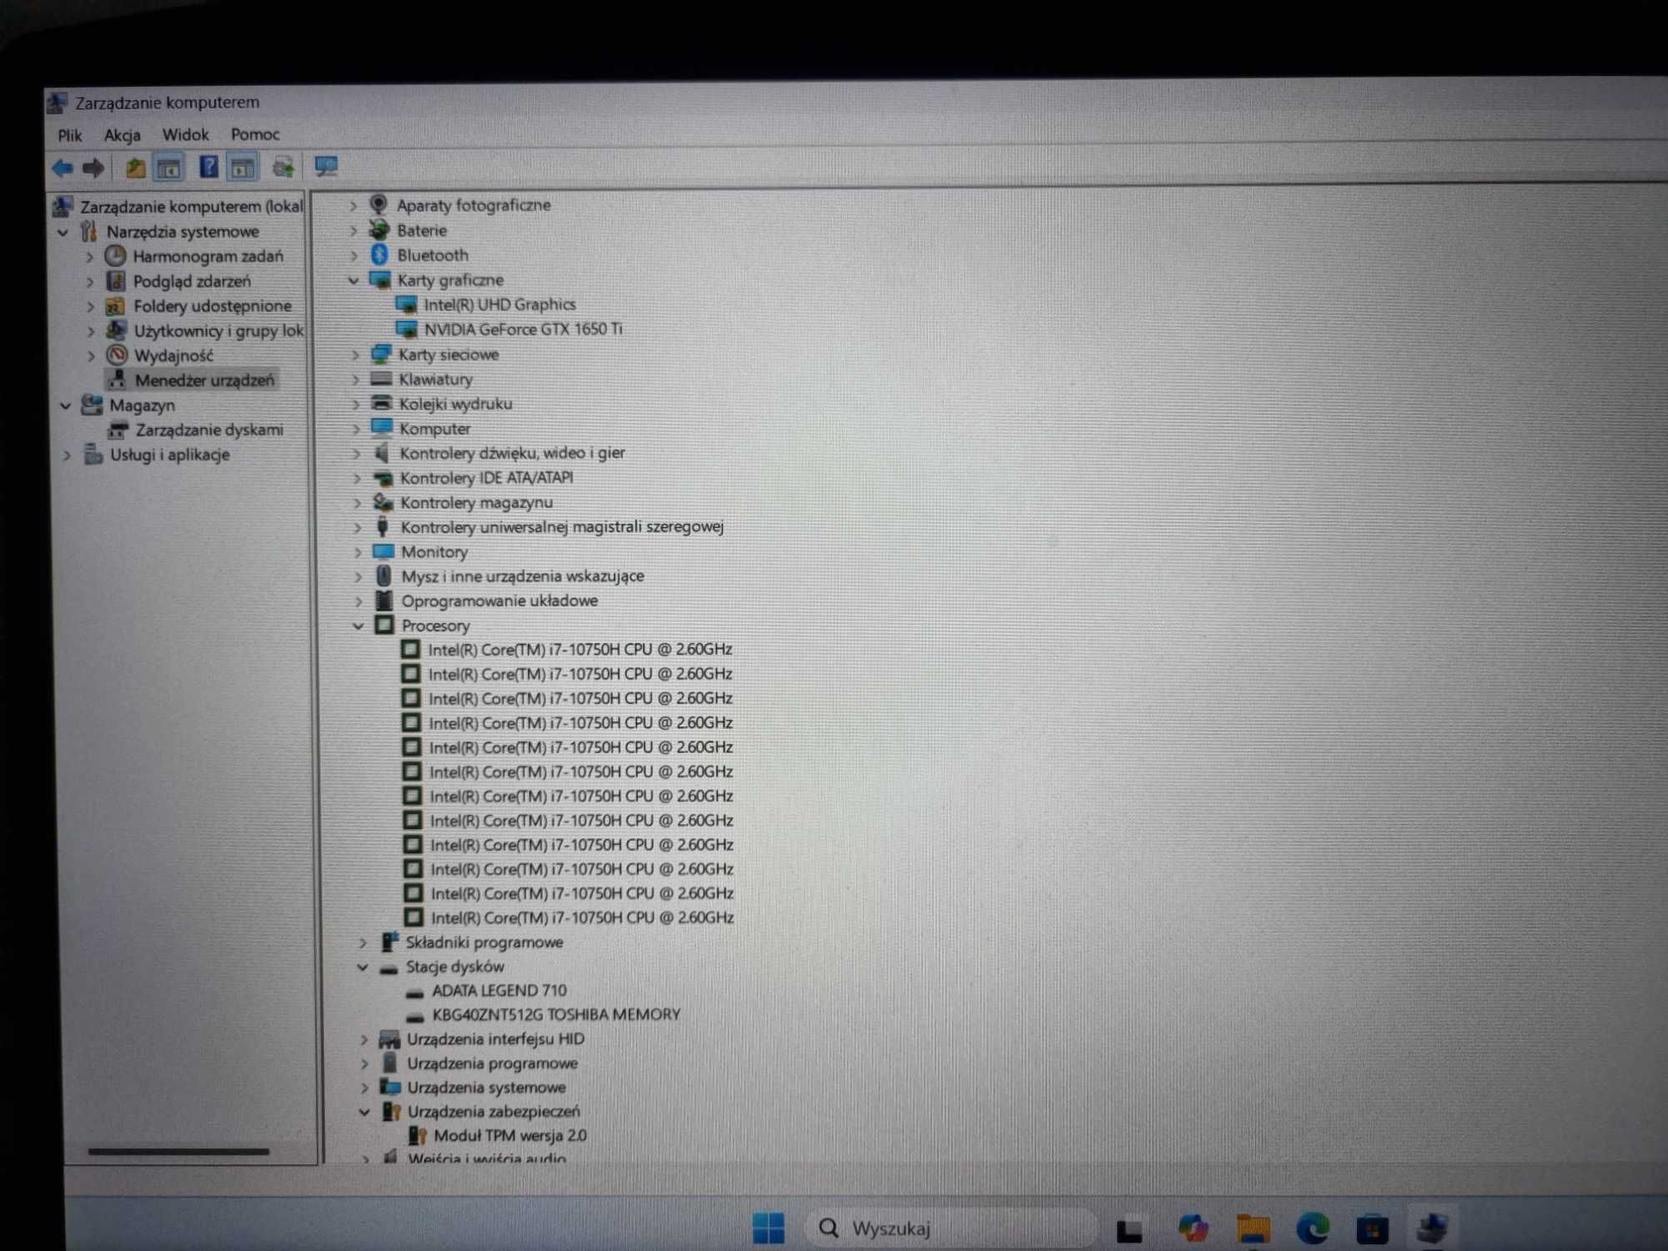The image size is (1668, 1251).
Task: Click the Baterie battery icon
Action: (x=379, y=229)
